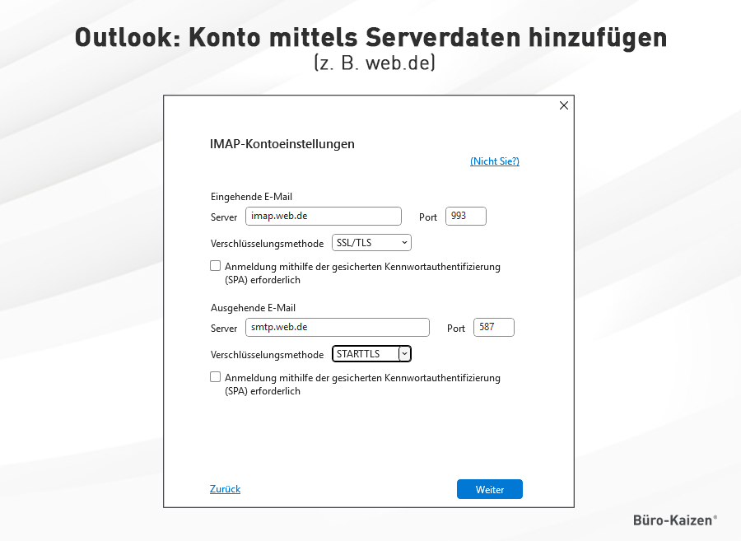Click the outgoing mail SPA checkbox label text

[x=362, y=378]
